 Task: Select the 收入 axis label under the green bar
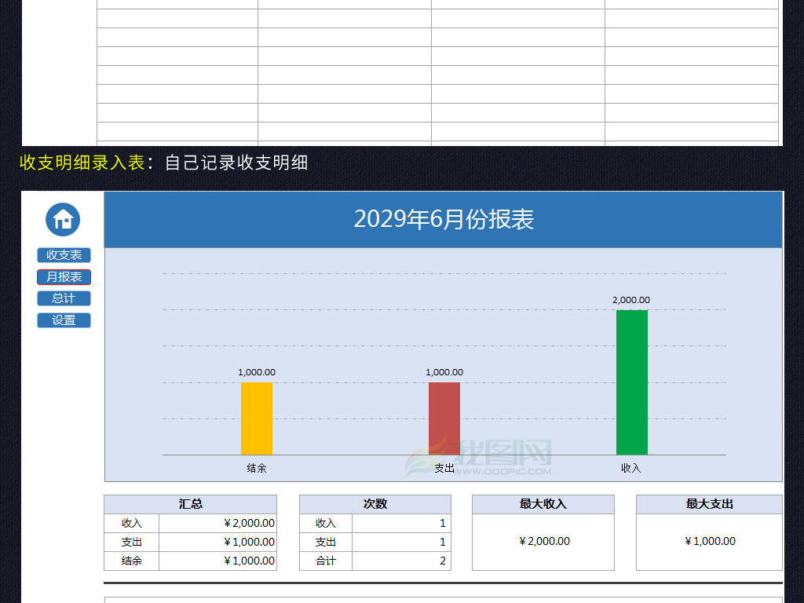point(632,466)
